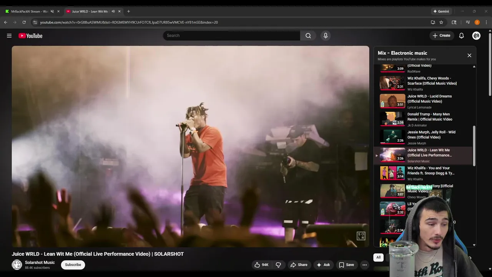Play Donald Trump - Many Men Remix

[x=424, y=119]
